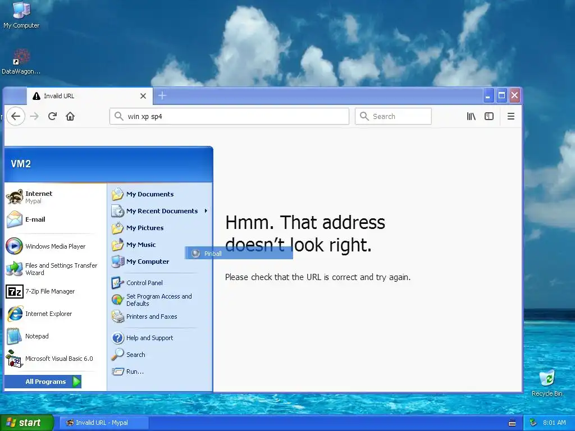The image size is (575, 431).
Task: Click the keyboard icon in the taskbar
Action: 512,423
